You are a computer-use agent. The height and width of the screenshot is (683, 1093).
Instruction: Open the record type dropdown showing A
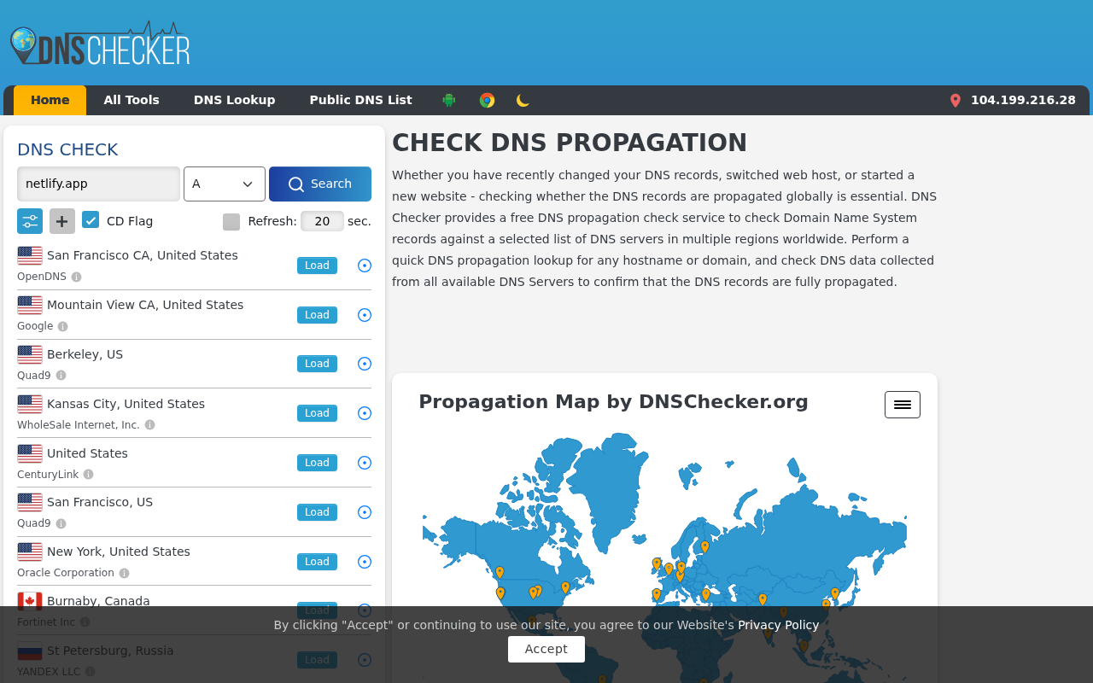pyautogui.click(x=225, y=184)
